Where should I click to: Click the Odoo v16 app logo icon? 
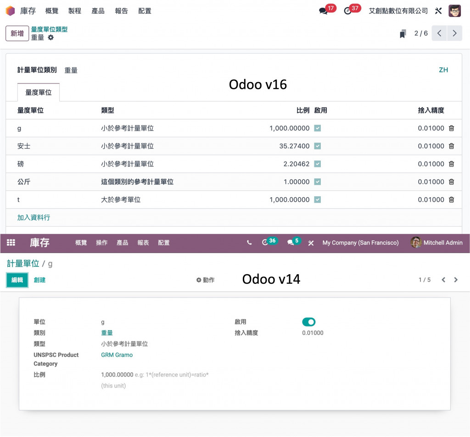10,11
